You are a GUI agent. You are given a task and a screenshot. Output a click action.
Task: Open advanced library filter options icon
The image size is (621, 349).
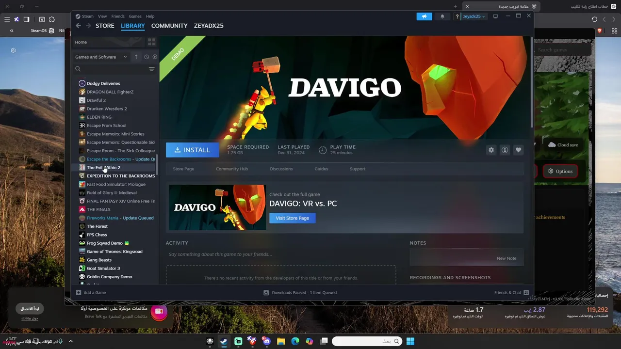tap(151, 69)
